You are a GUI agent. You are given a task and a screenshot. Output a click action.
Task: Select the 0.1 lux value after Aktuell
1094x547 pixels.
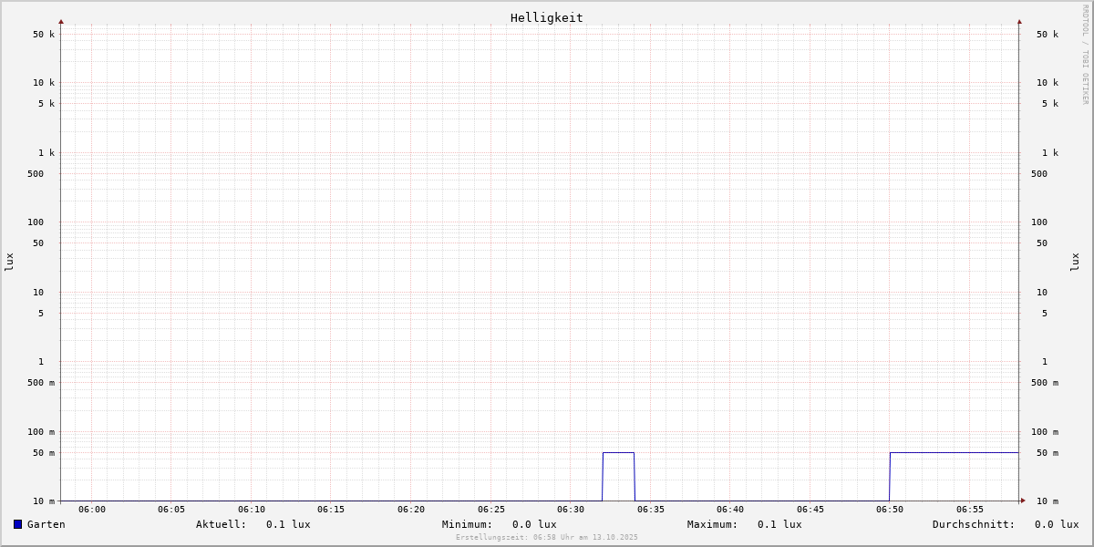tap(288, 524)
